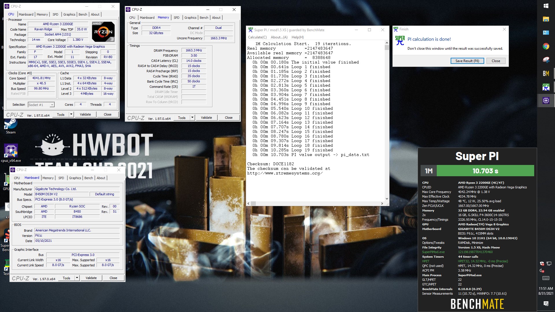Viewport: 555px width, 312px height.
Task: Click Specification field AMD Ryzen 3 2200GE
Action: (72, 47)
